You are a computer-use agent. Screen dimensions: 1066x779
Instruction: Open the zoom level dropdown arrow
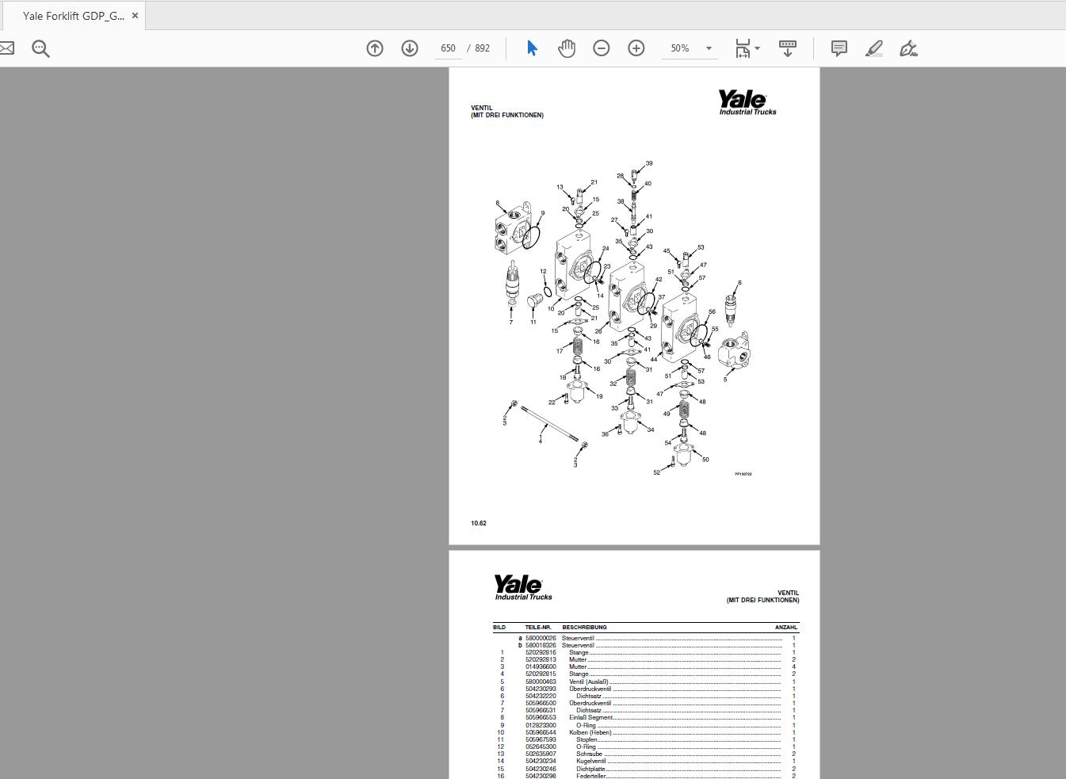[709, 48]
